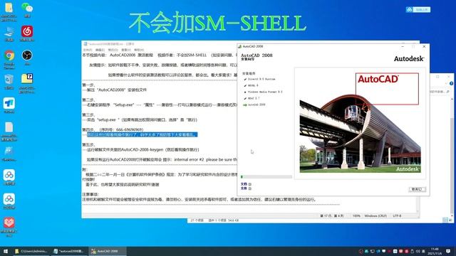Screen dimensions: 456x256
Task: Open the Notepad Help menu
Action: [139, 50]
